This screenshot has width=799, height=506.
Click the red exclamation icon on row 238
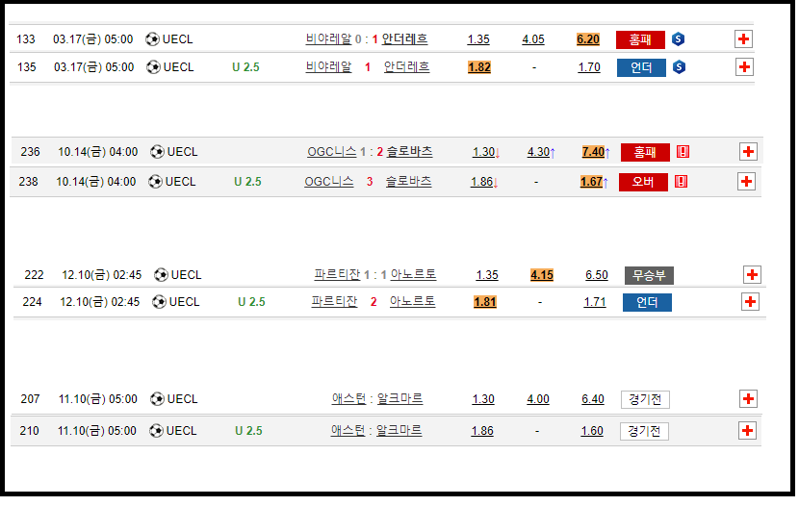[681, 181]
